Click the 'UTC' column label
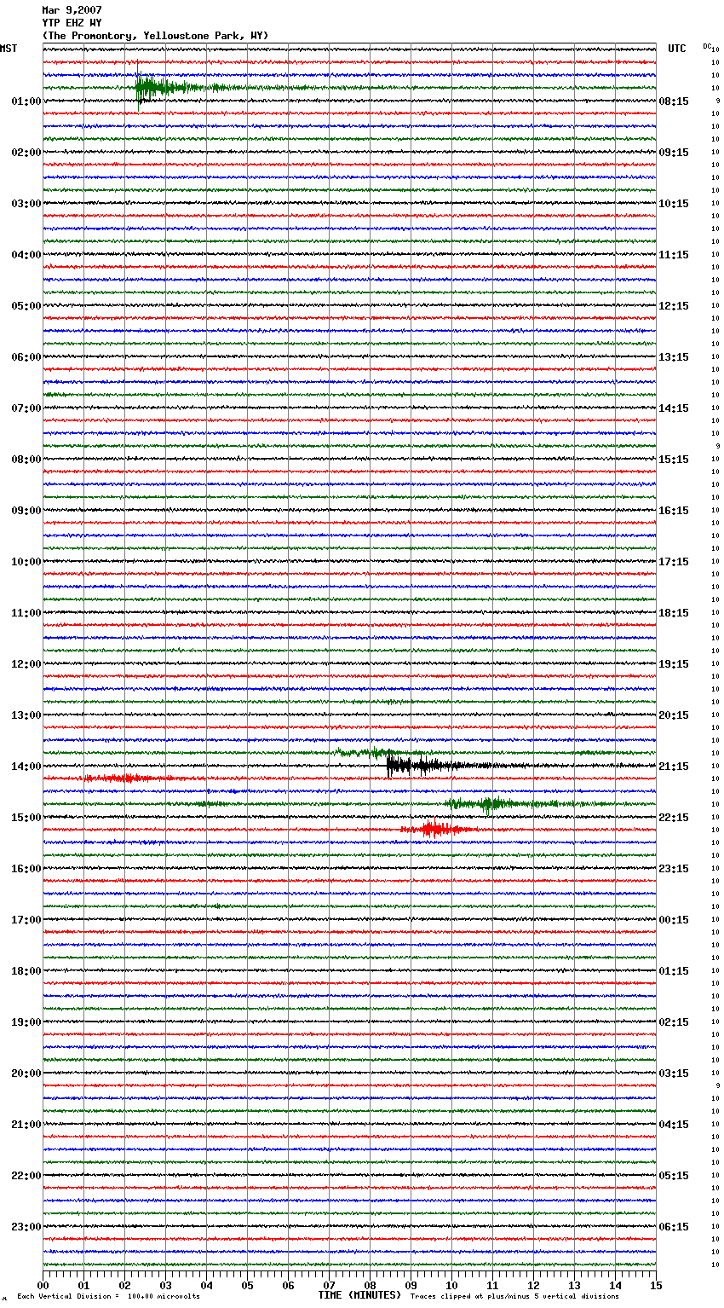Viewport: 724px width, 1308px height. coord(677,49)
